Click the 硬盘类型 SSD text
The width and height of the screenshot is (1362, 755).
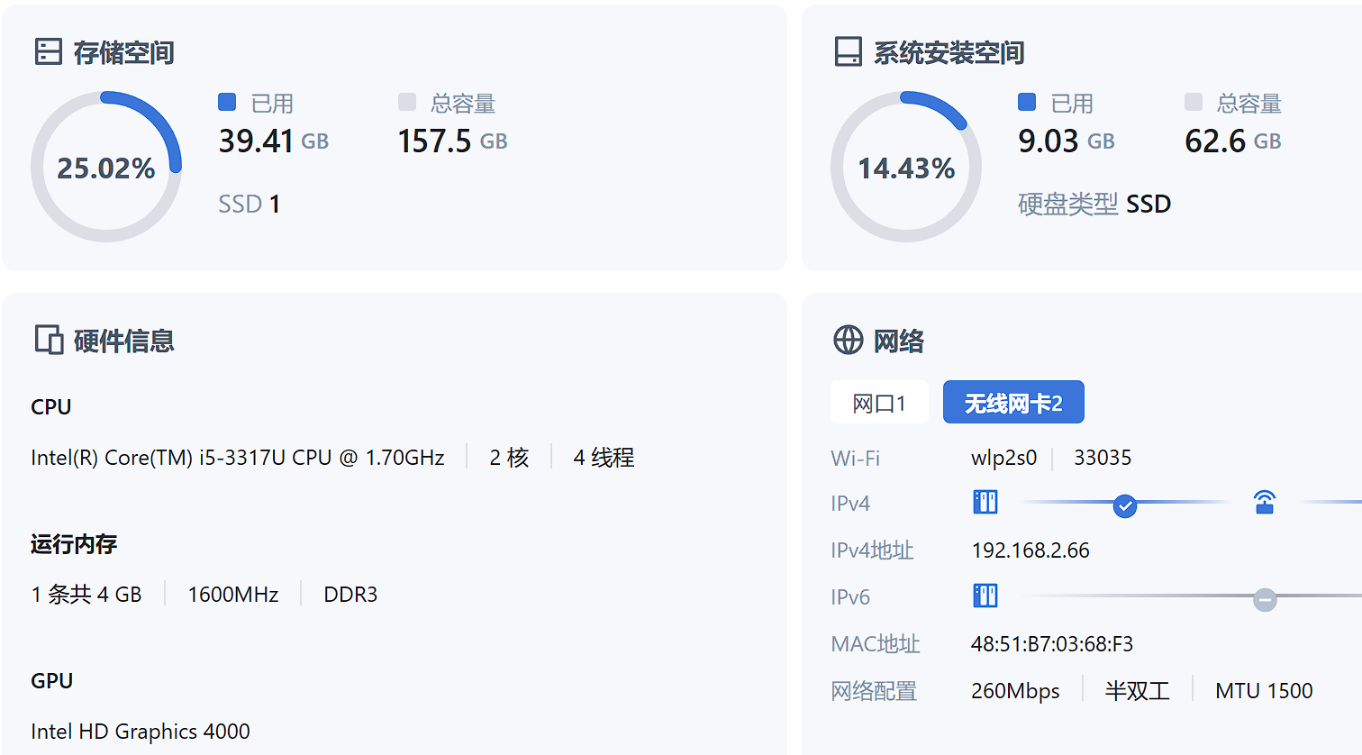click(x=1094, y=204)
